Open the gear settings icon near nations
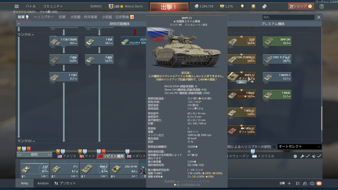 coord(295,156)
